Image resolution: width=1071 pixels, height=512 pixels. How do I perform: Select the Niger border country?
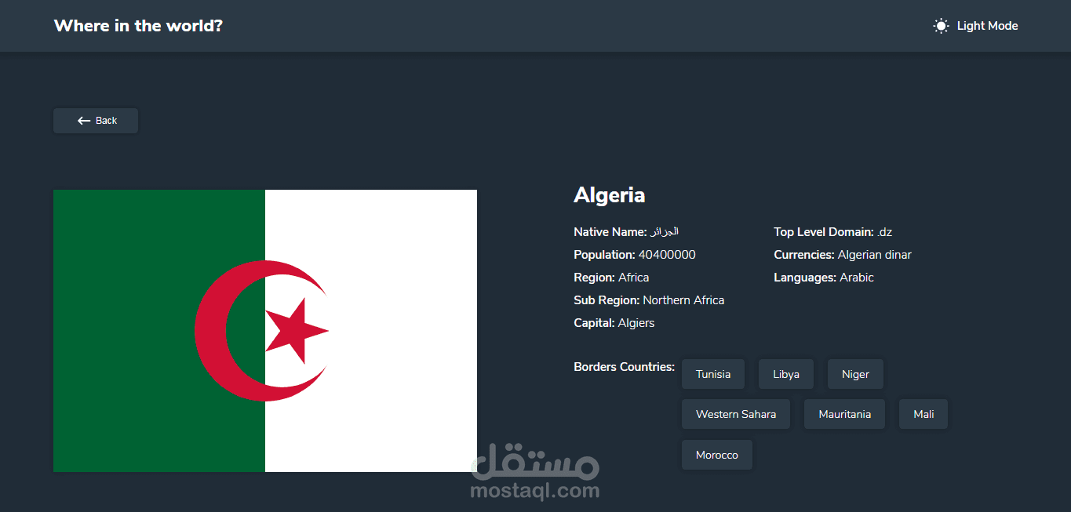point(855,374)
